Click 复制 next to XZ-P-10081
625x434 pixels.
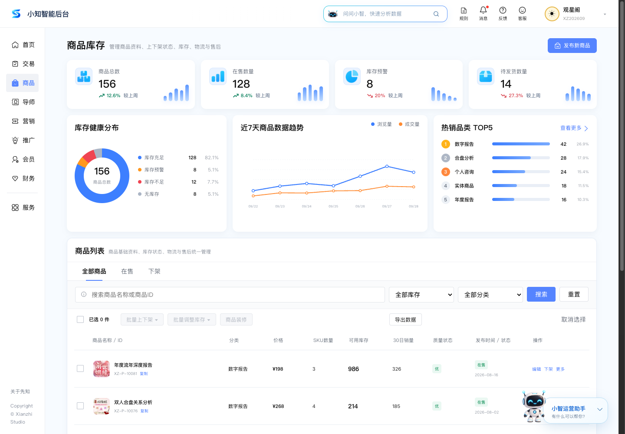[144, 374]
